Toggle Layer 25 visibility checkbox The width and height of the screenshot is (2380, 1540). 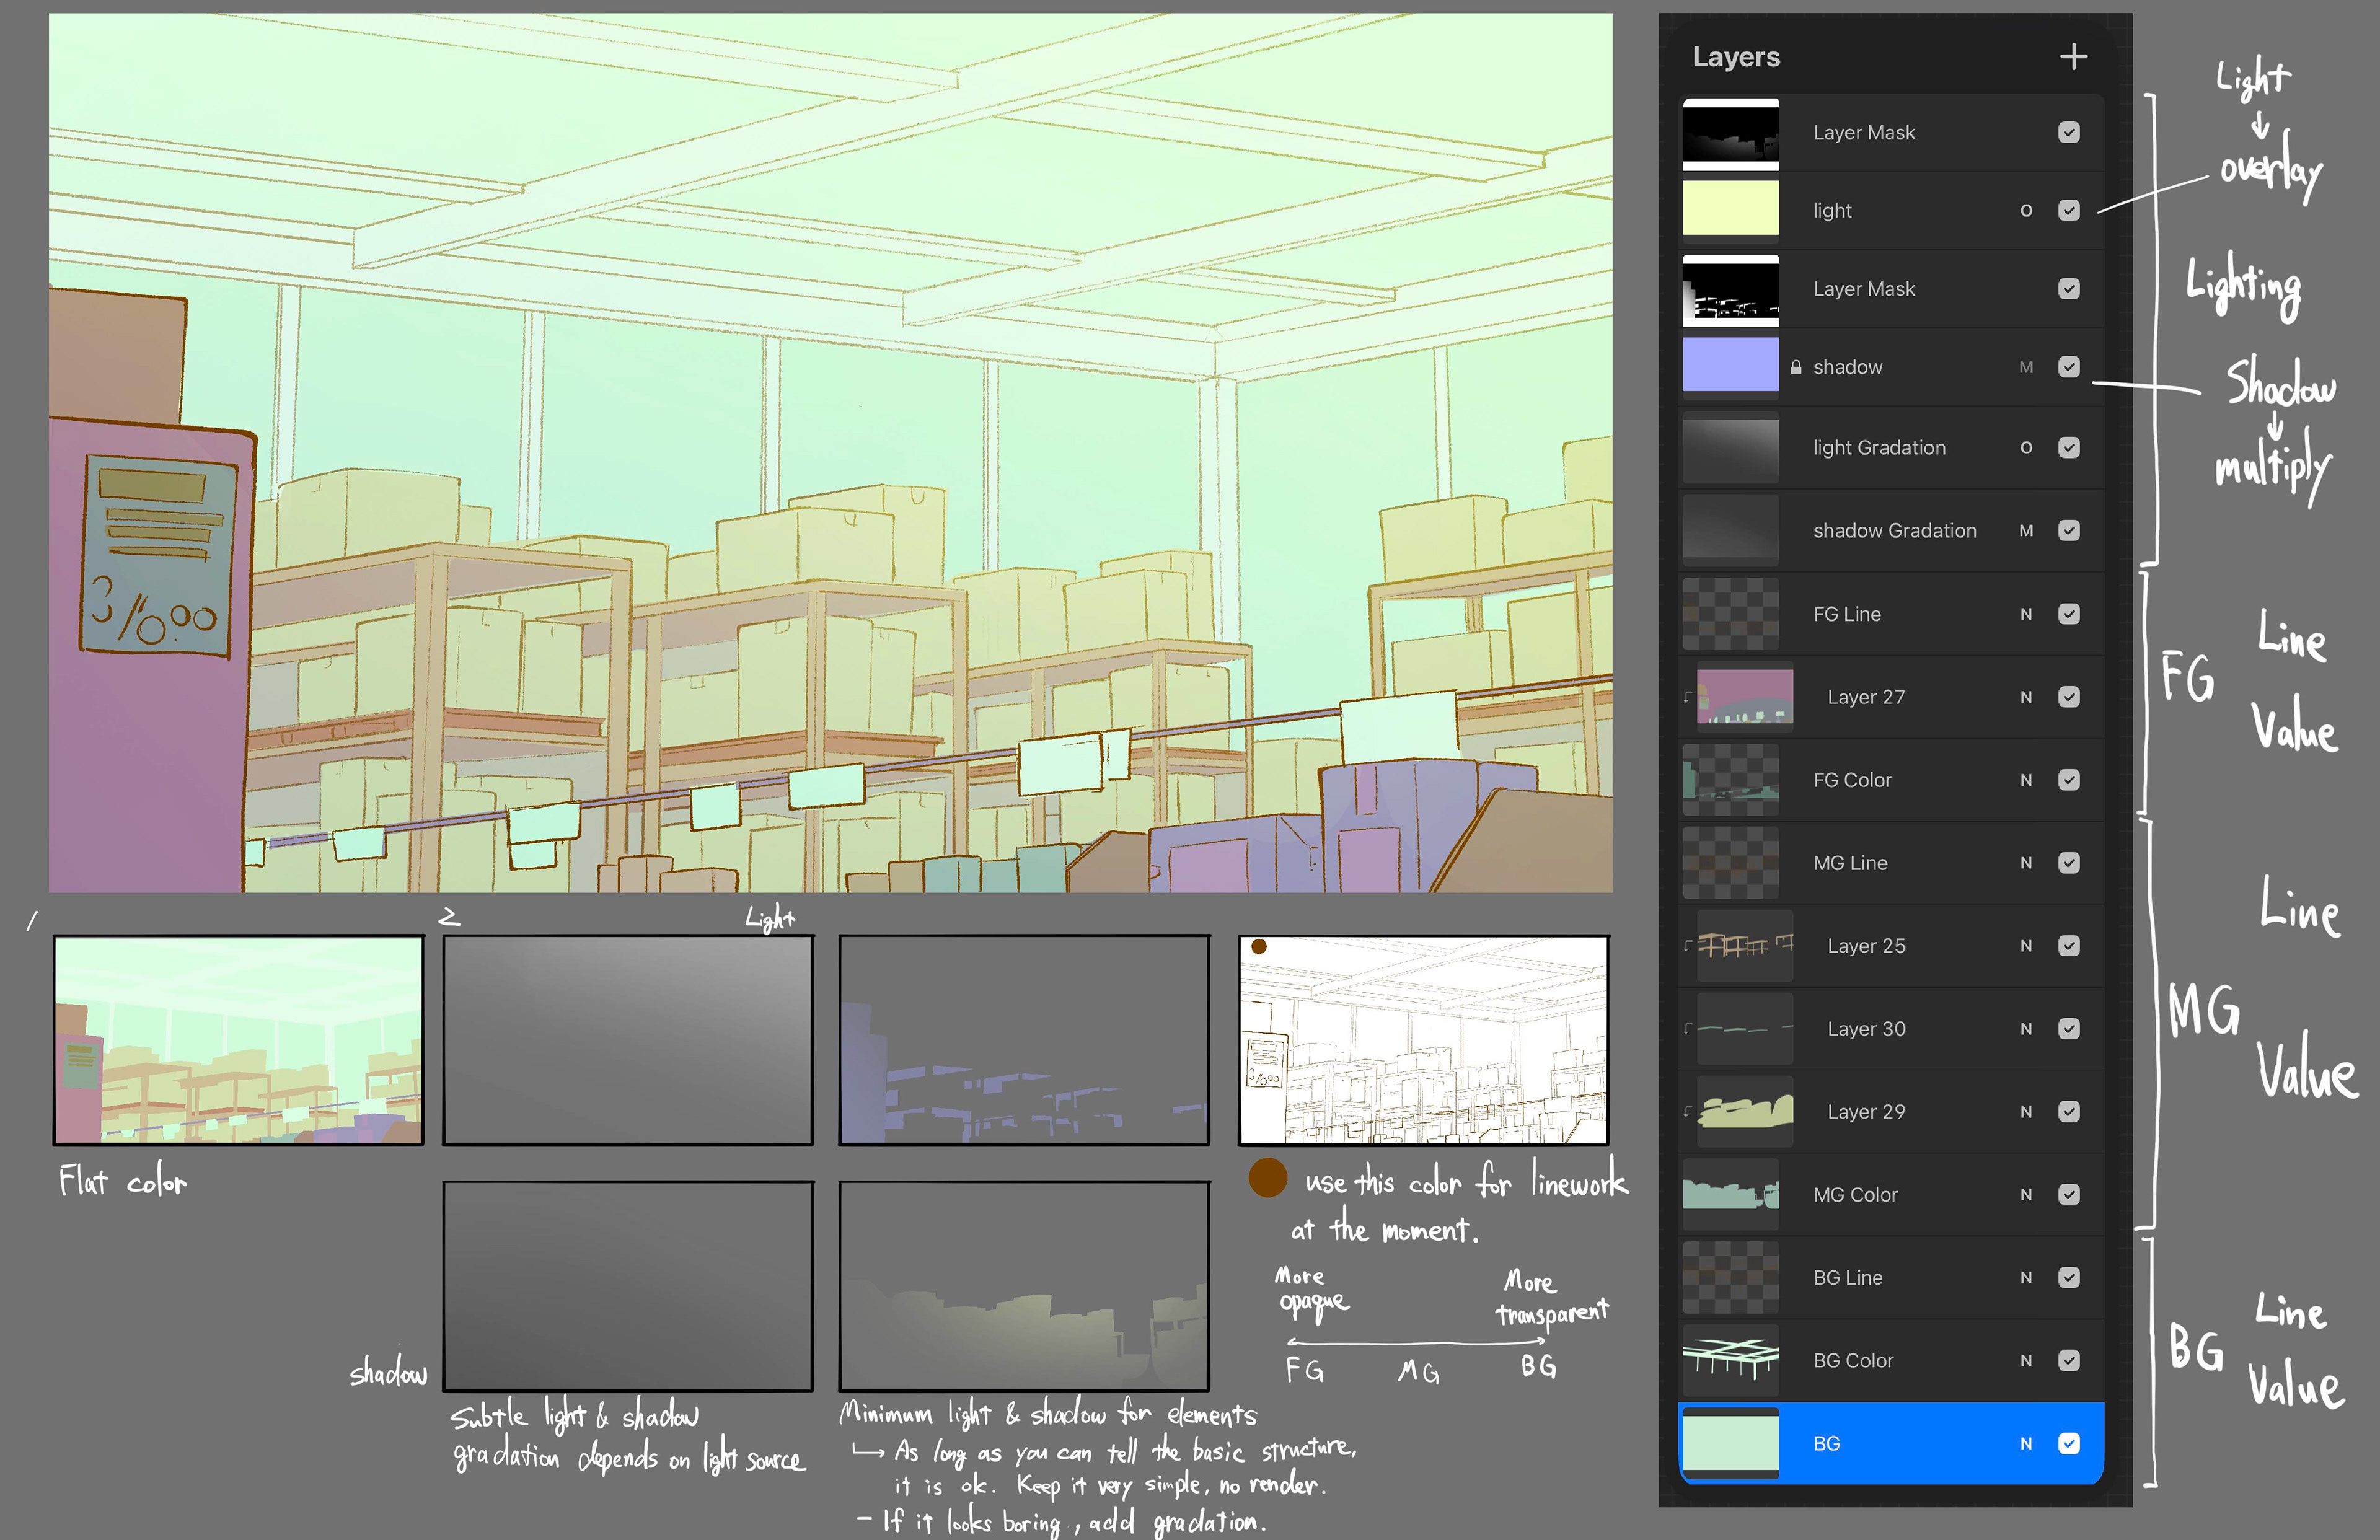pos(2069,946)
